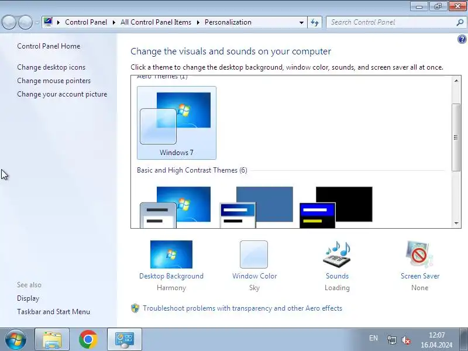The height and width of the screenshot is (351, 468).
Task: Select the Windows 7 Basic theme thumbnail
Action: [x=175, y=207]
